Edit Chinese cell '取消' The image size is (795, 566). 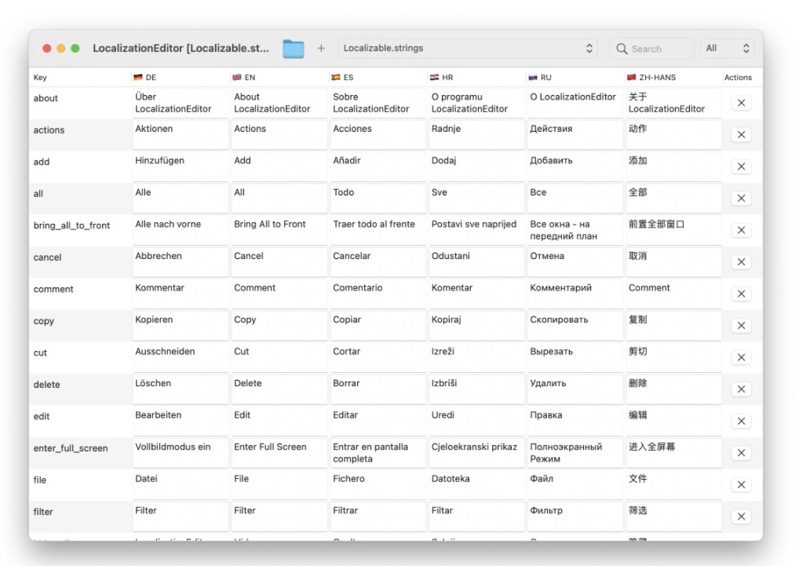(674, 263)
